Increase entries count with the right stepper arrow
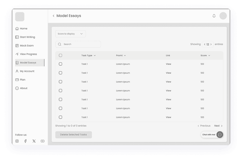 click(x=211, y=44)
